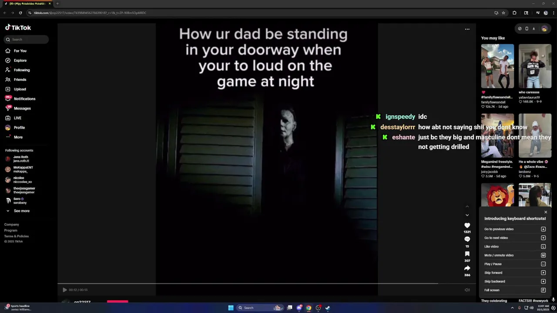Click the Windows taskbar Search box
The width and height of the screenshot is (557, 313).
[x=259, y=308]
